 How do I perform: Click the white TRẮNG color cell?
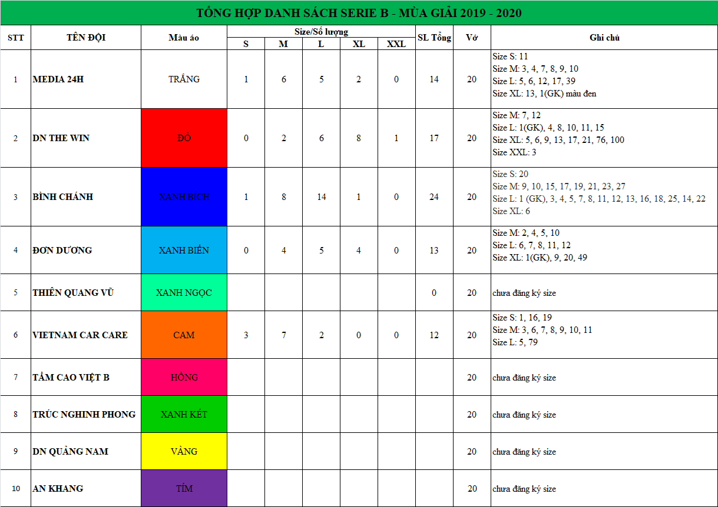pos(184,79)
